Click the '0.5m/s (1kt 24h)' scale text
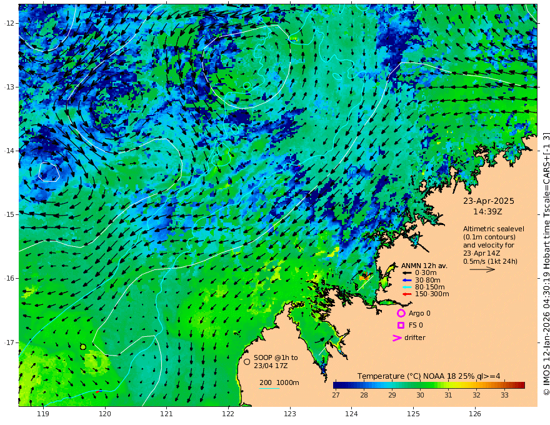Image resolution: width=550 pixels, height=425 pixels. [490, 262]
